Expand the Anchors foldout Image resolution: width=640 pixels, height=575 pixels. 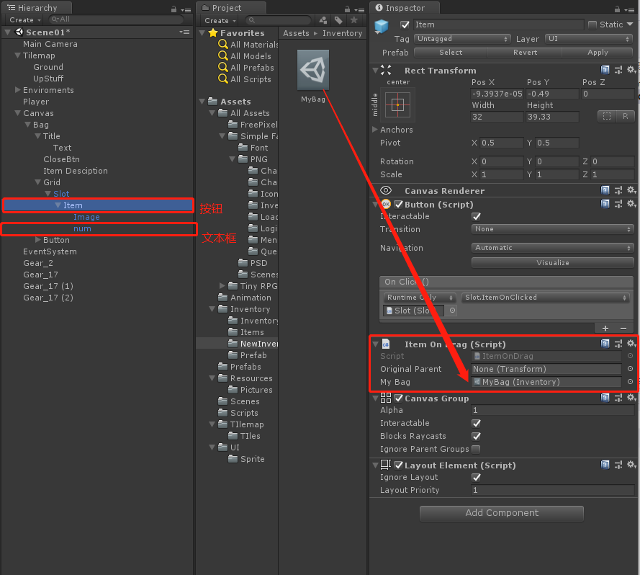pos(374,129)
